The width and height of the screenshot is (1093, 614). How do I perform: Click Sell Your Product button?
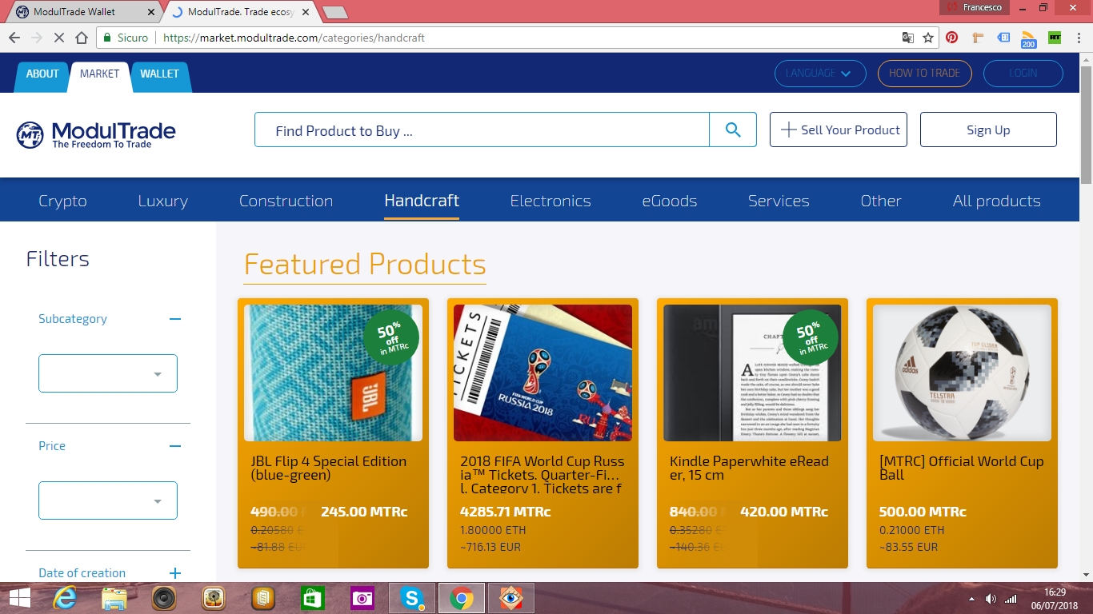tap(839, 130)
